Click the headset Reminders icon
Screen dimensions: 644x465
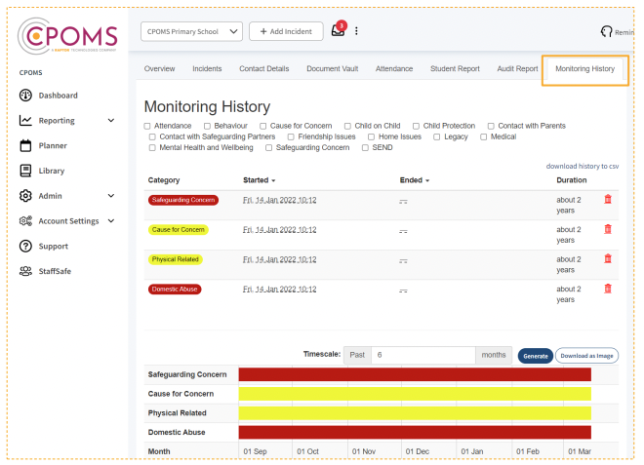point(606,31)
